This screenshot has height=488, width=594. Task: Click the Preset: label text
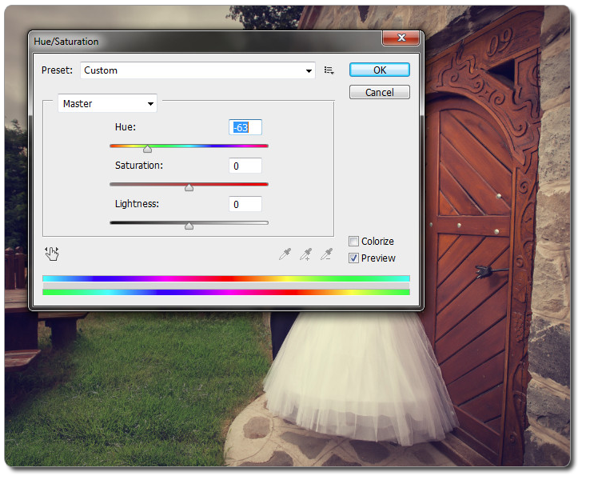57,70
